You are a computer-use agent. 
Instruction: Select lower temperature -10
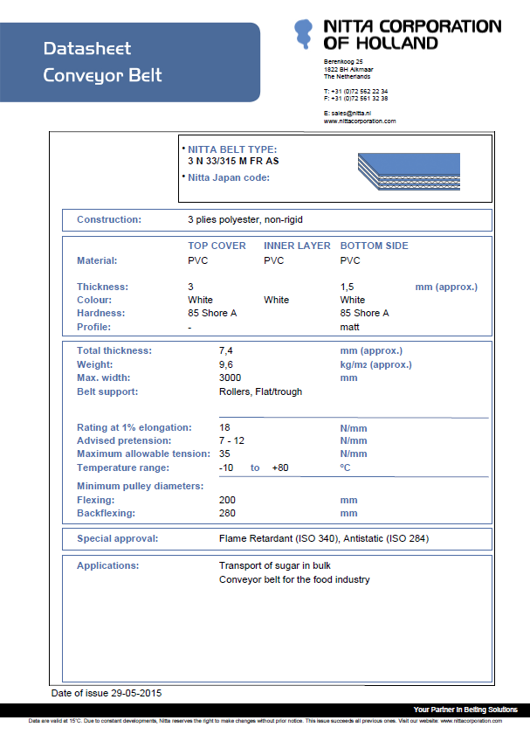[x=226, y=467]
